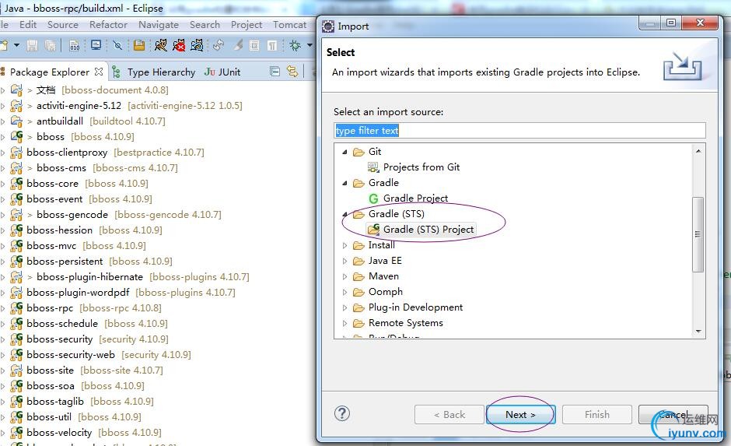Open the Search menu
The height and width of the screenshot is (446, 731).
point(205,25)
